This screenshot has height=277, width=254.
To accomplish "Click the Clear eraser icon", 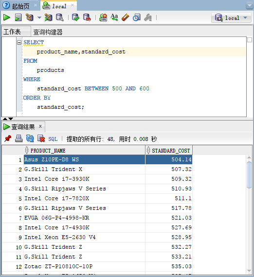I will pos(126,17).
